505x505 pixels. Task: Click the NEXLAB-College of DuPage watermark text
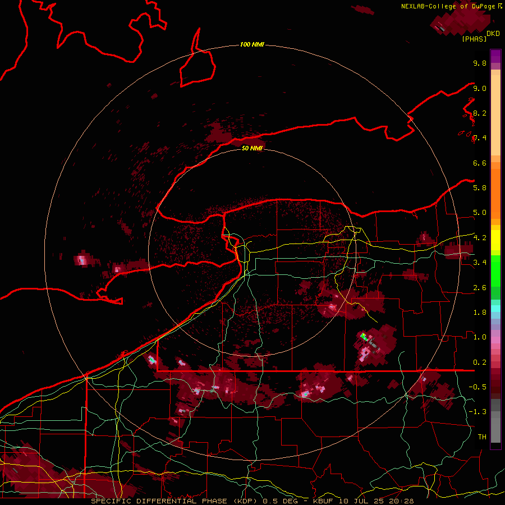tap(452, 6)
